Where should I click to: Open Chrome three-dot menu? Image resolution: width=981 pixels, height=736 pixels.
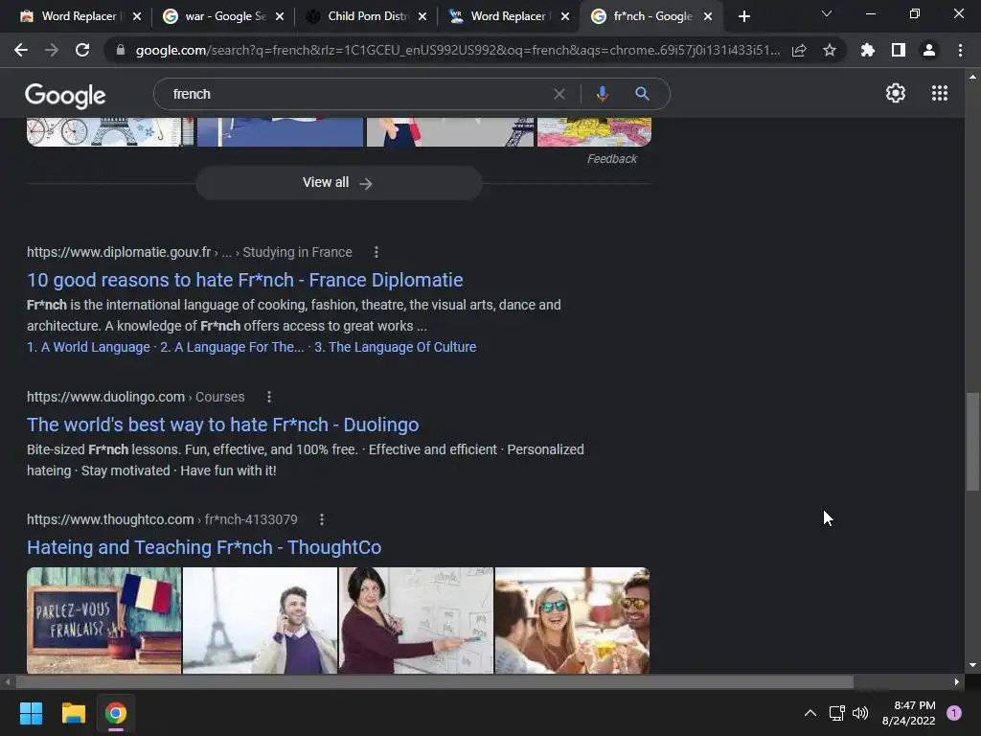(x=960, y=50)
